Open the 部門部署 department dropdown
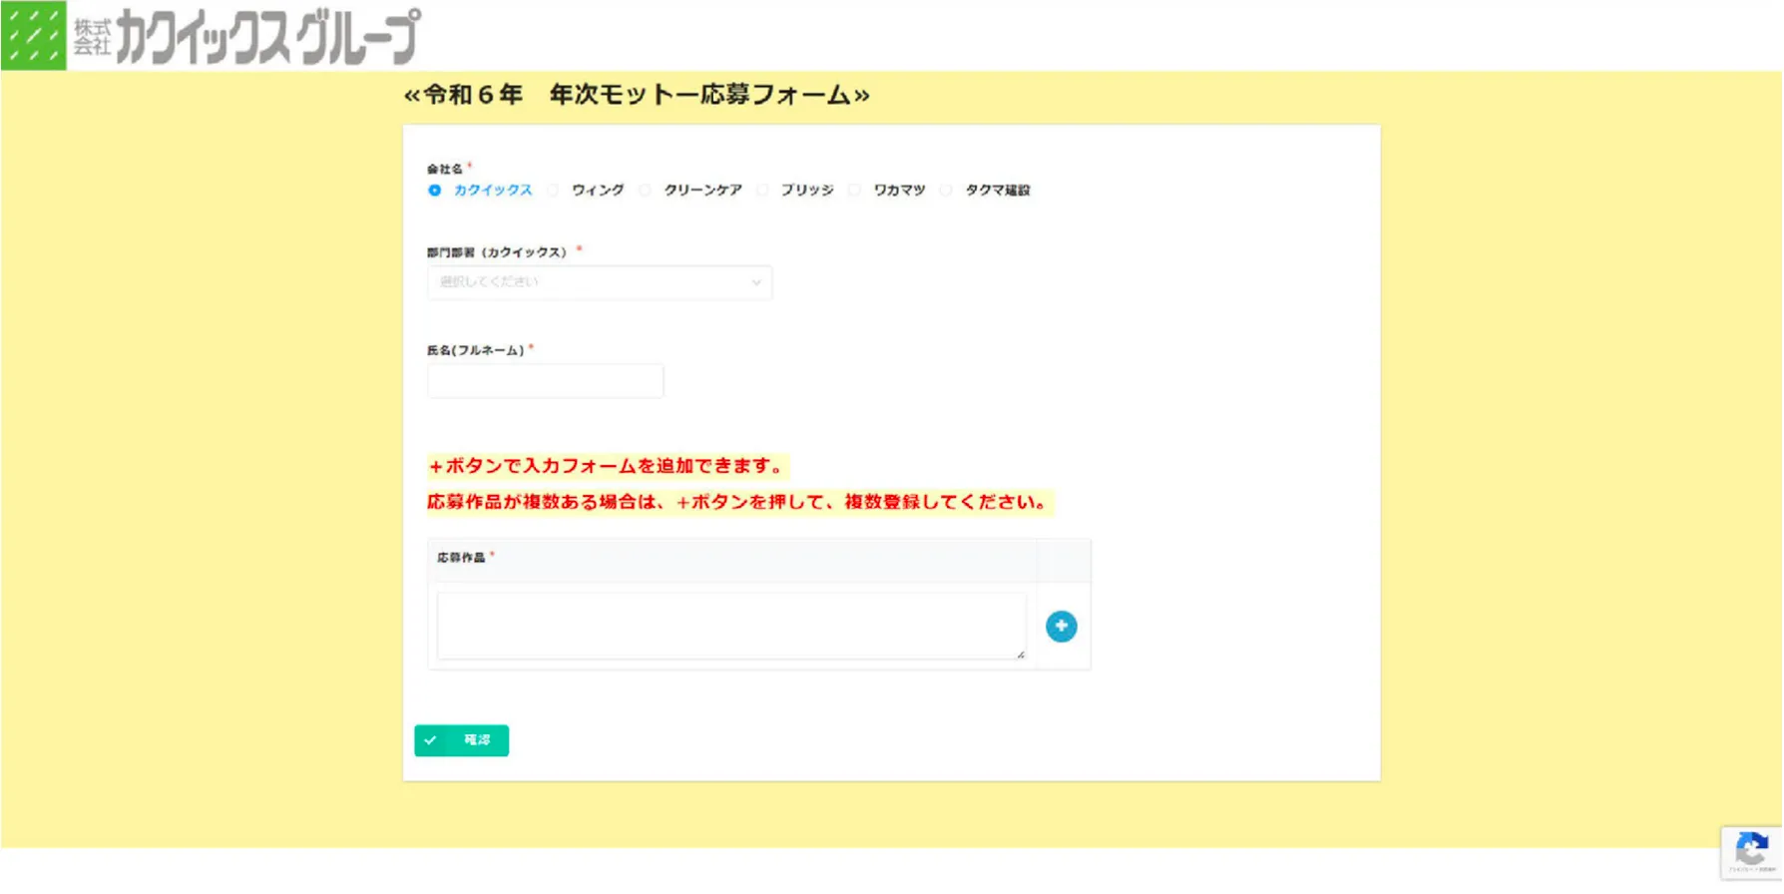 599,282
